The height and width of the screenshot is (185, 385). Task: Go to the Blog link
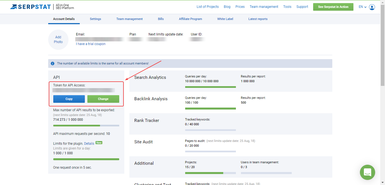[x=227, y=7]
